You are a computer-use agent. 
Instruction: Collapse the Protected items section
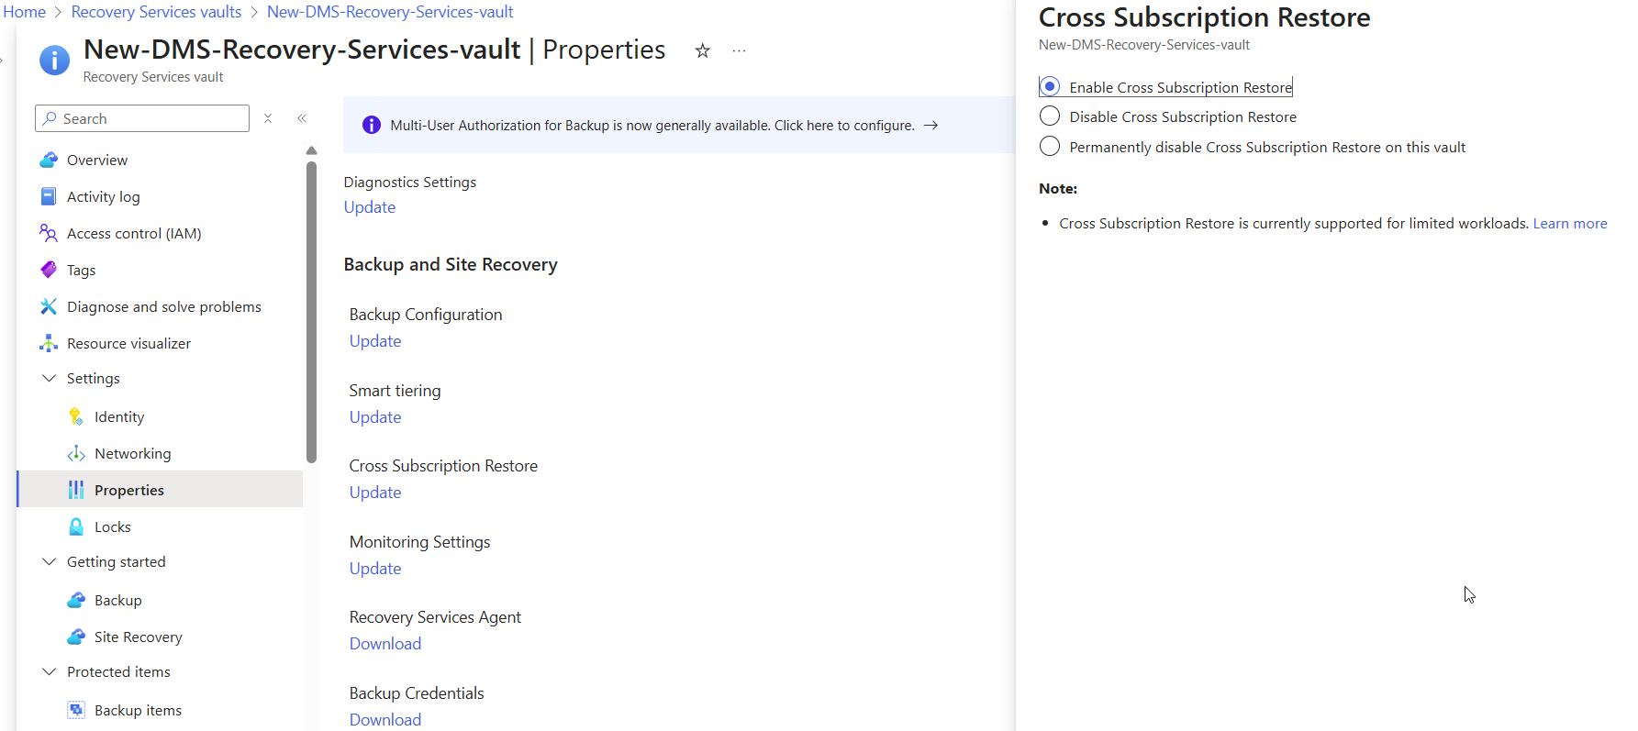[x=49, y=671]
